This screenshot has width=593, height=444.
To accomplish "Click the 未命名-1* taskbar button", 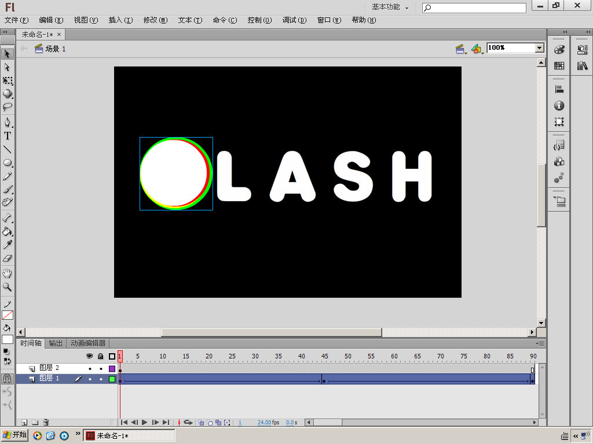I will tap(129, 436).
